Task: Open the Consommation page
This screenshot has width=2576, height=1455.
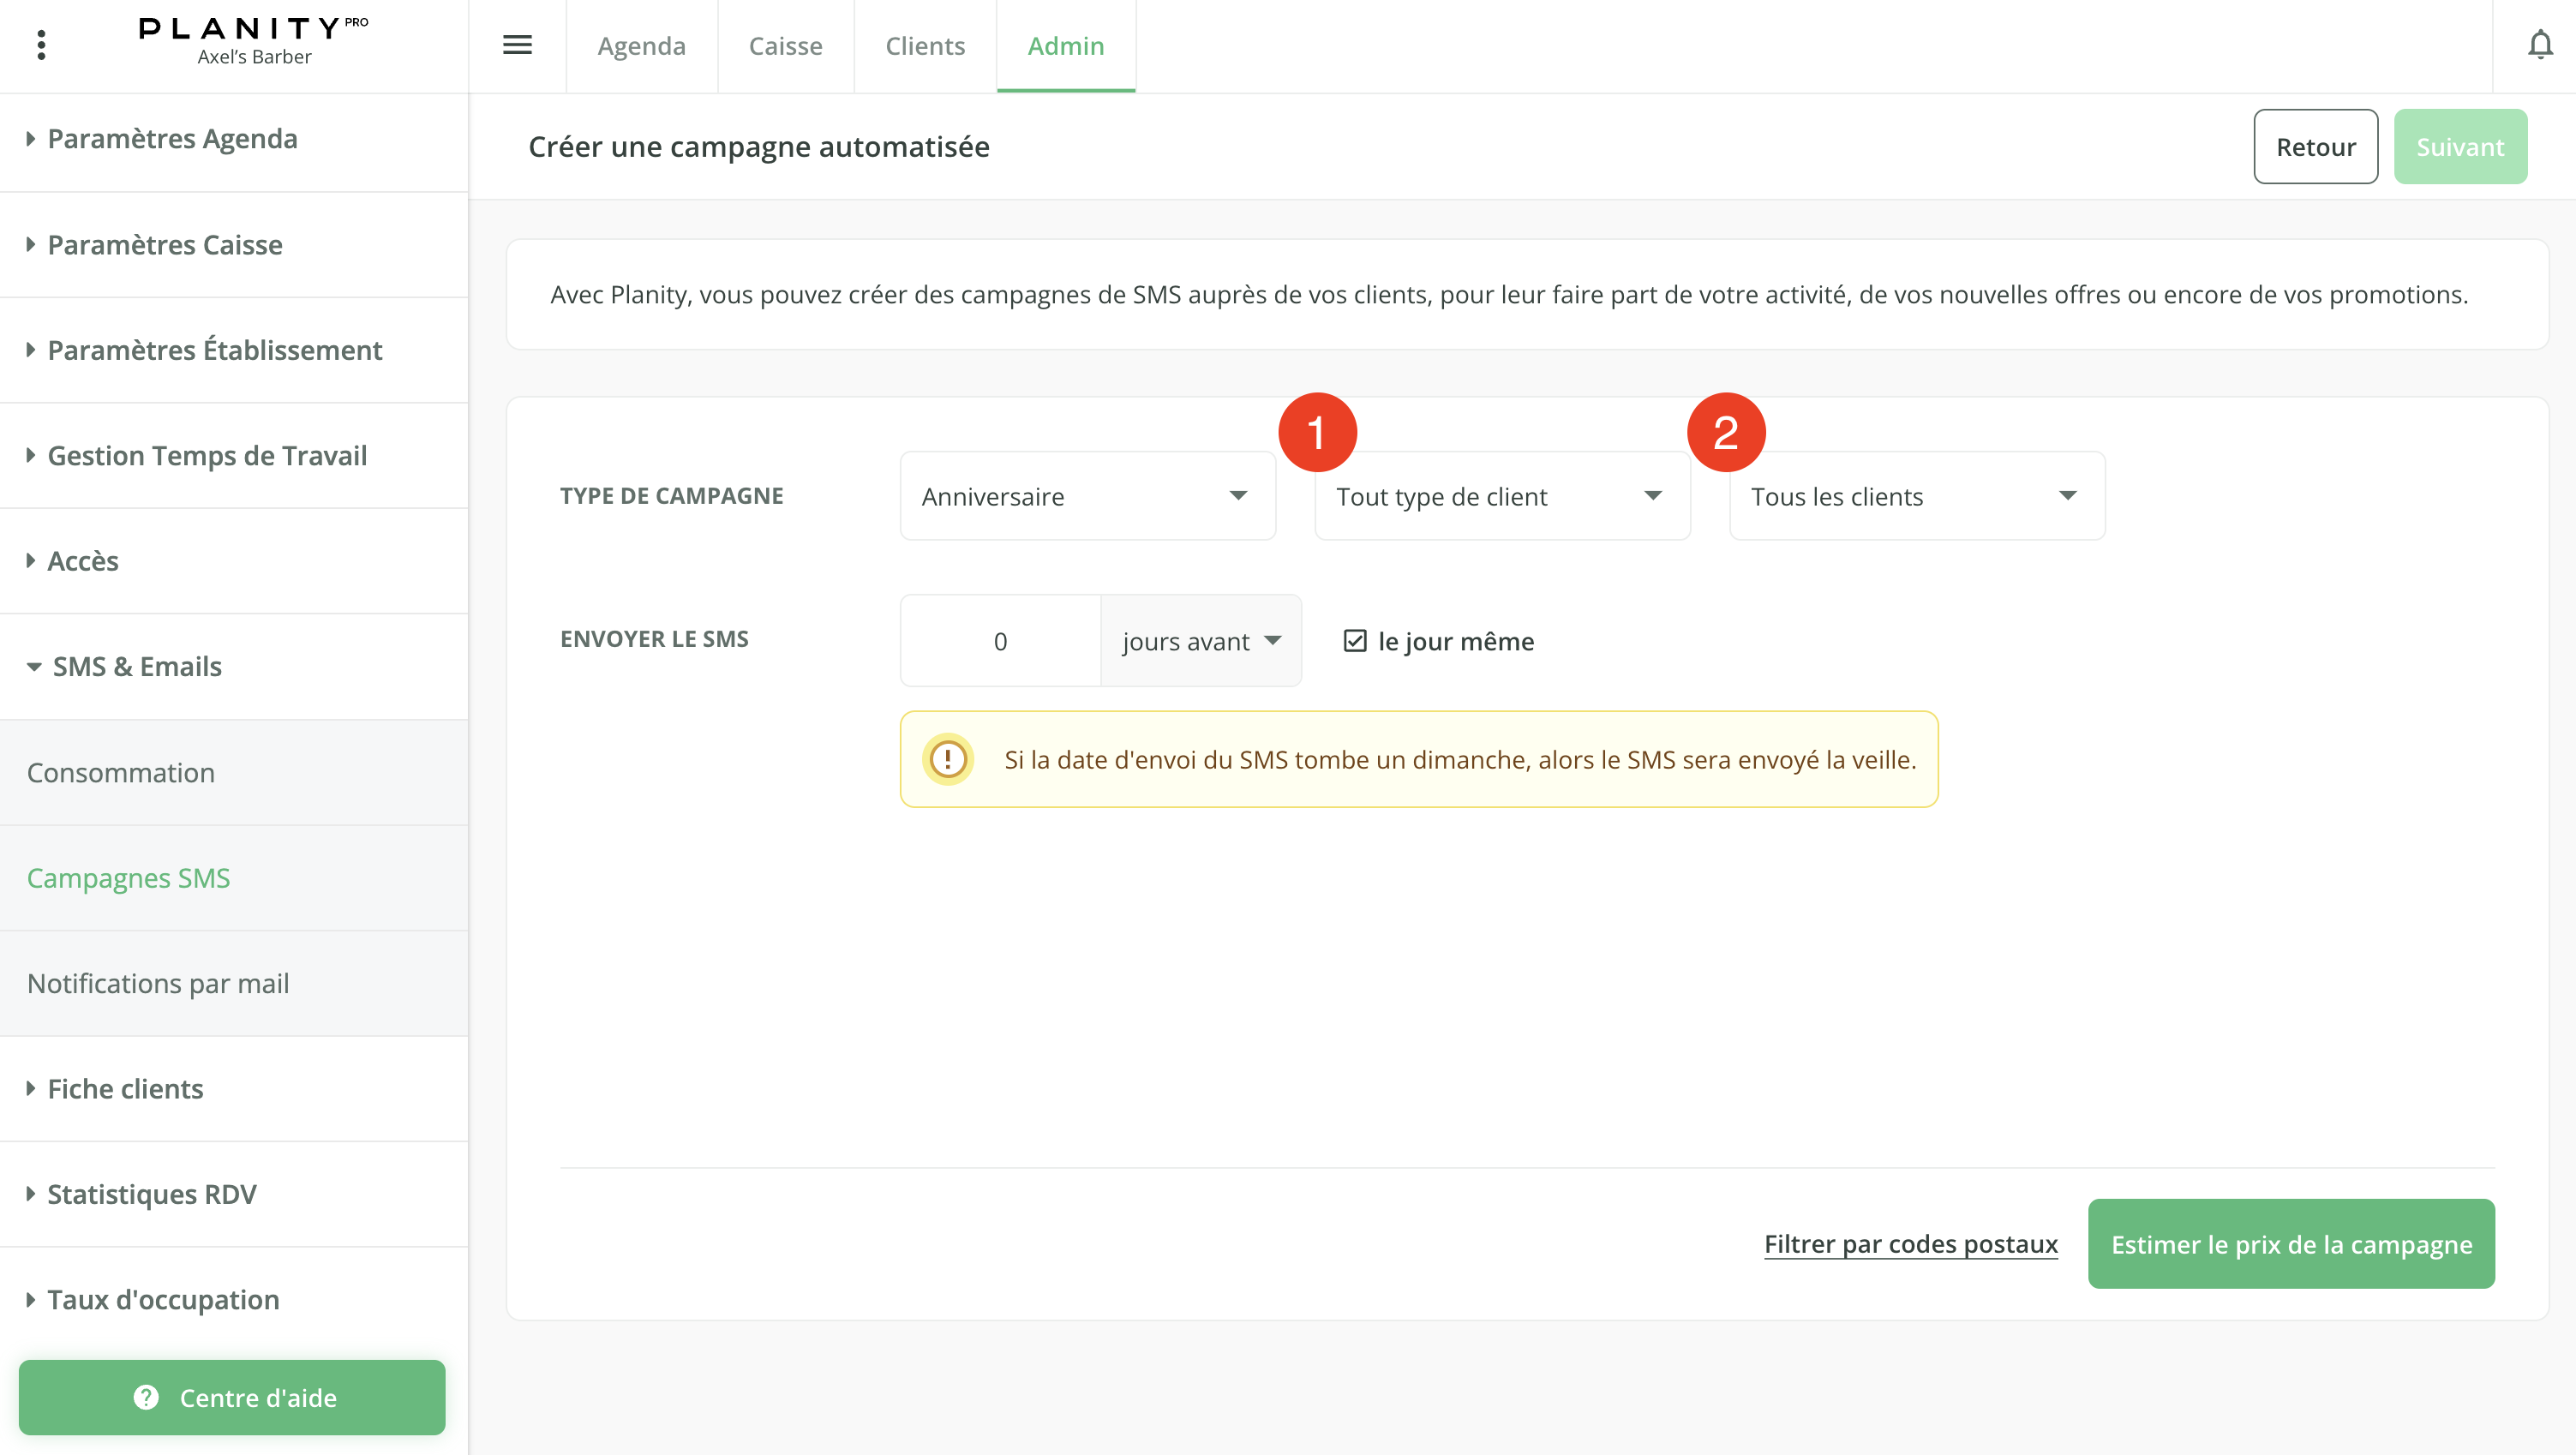Action: 121,772
